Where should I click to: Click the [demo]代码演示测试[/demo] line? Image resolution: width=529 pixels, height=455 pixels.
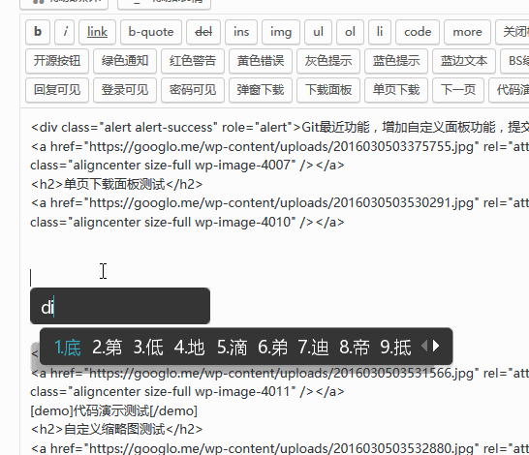tap(114, 410)
